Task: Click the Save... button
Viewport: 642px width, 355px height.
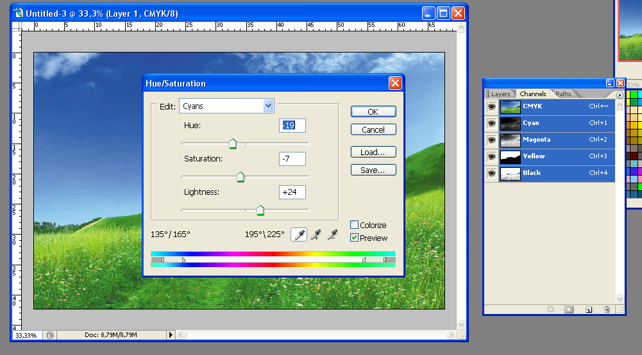Action: tap(373, 170)
